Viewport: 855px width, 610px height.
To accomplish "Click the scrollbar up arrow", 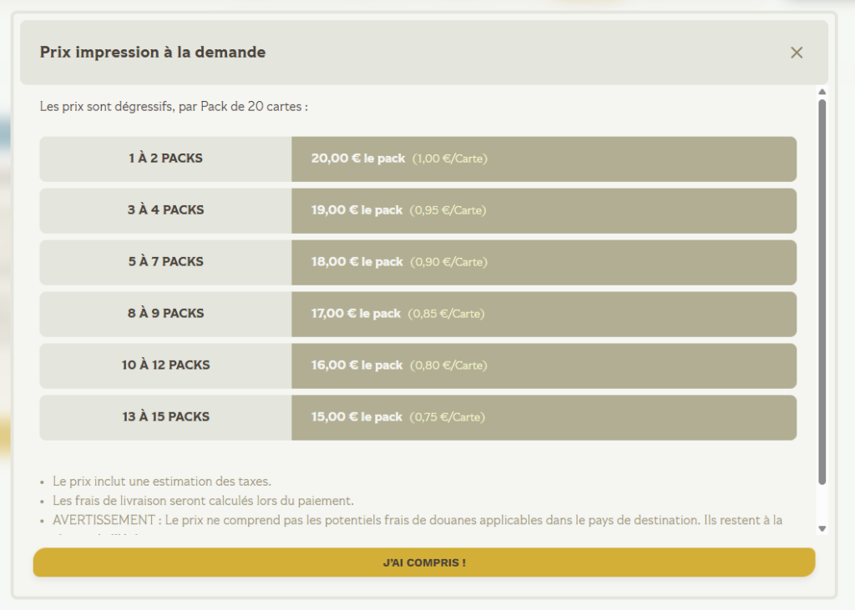I will [x=822, y=92].
